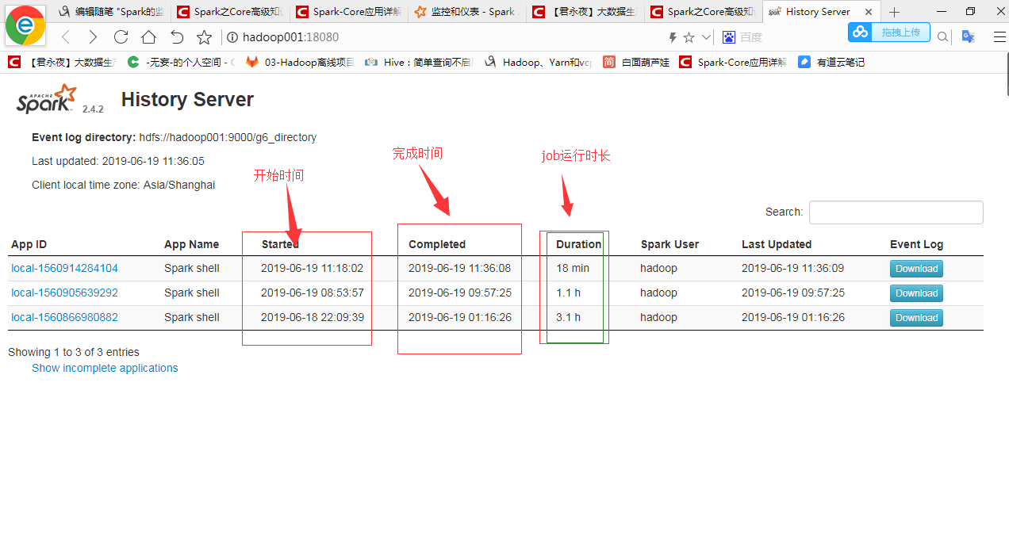Click the cloud upload 拖拽上传 button
The height and width of the screenshot is (547, 1009).
pos(888,32)
